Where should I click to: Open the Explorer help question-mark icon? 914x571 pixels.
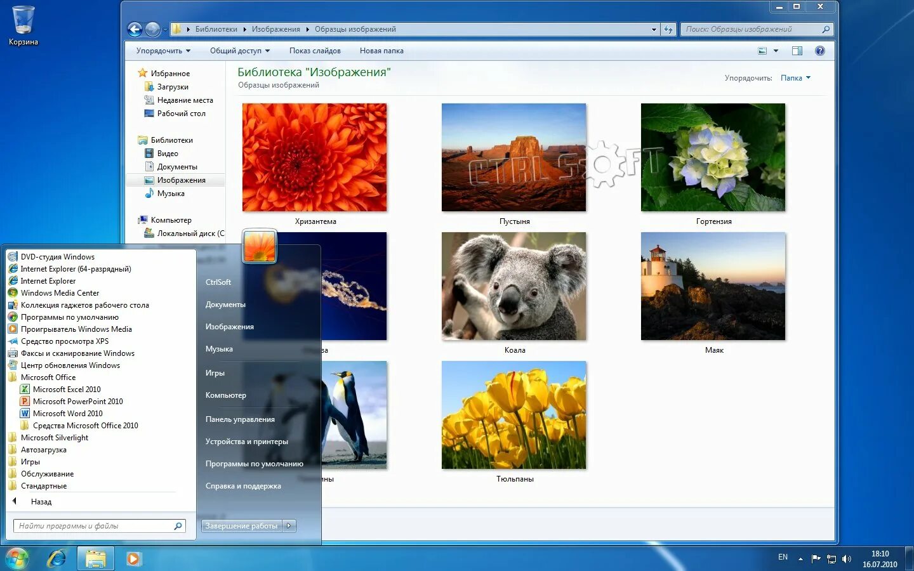click(820, 51)
